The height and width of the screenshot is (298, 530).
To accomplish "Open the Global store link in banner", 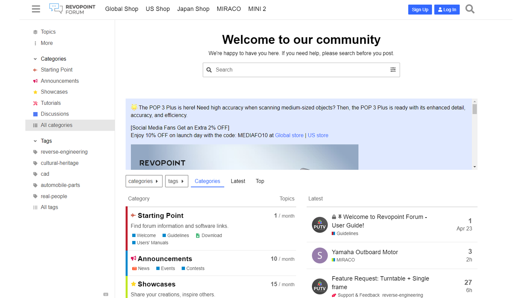I will click(289, 135).
